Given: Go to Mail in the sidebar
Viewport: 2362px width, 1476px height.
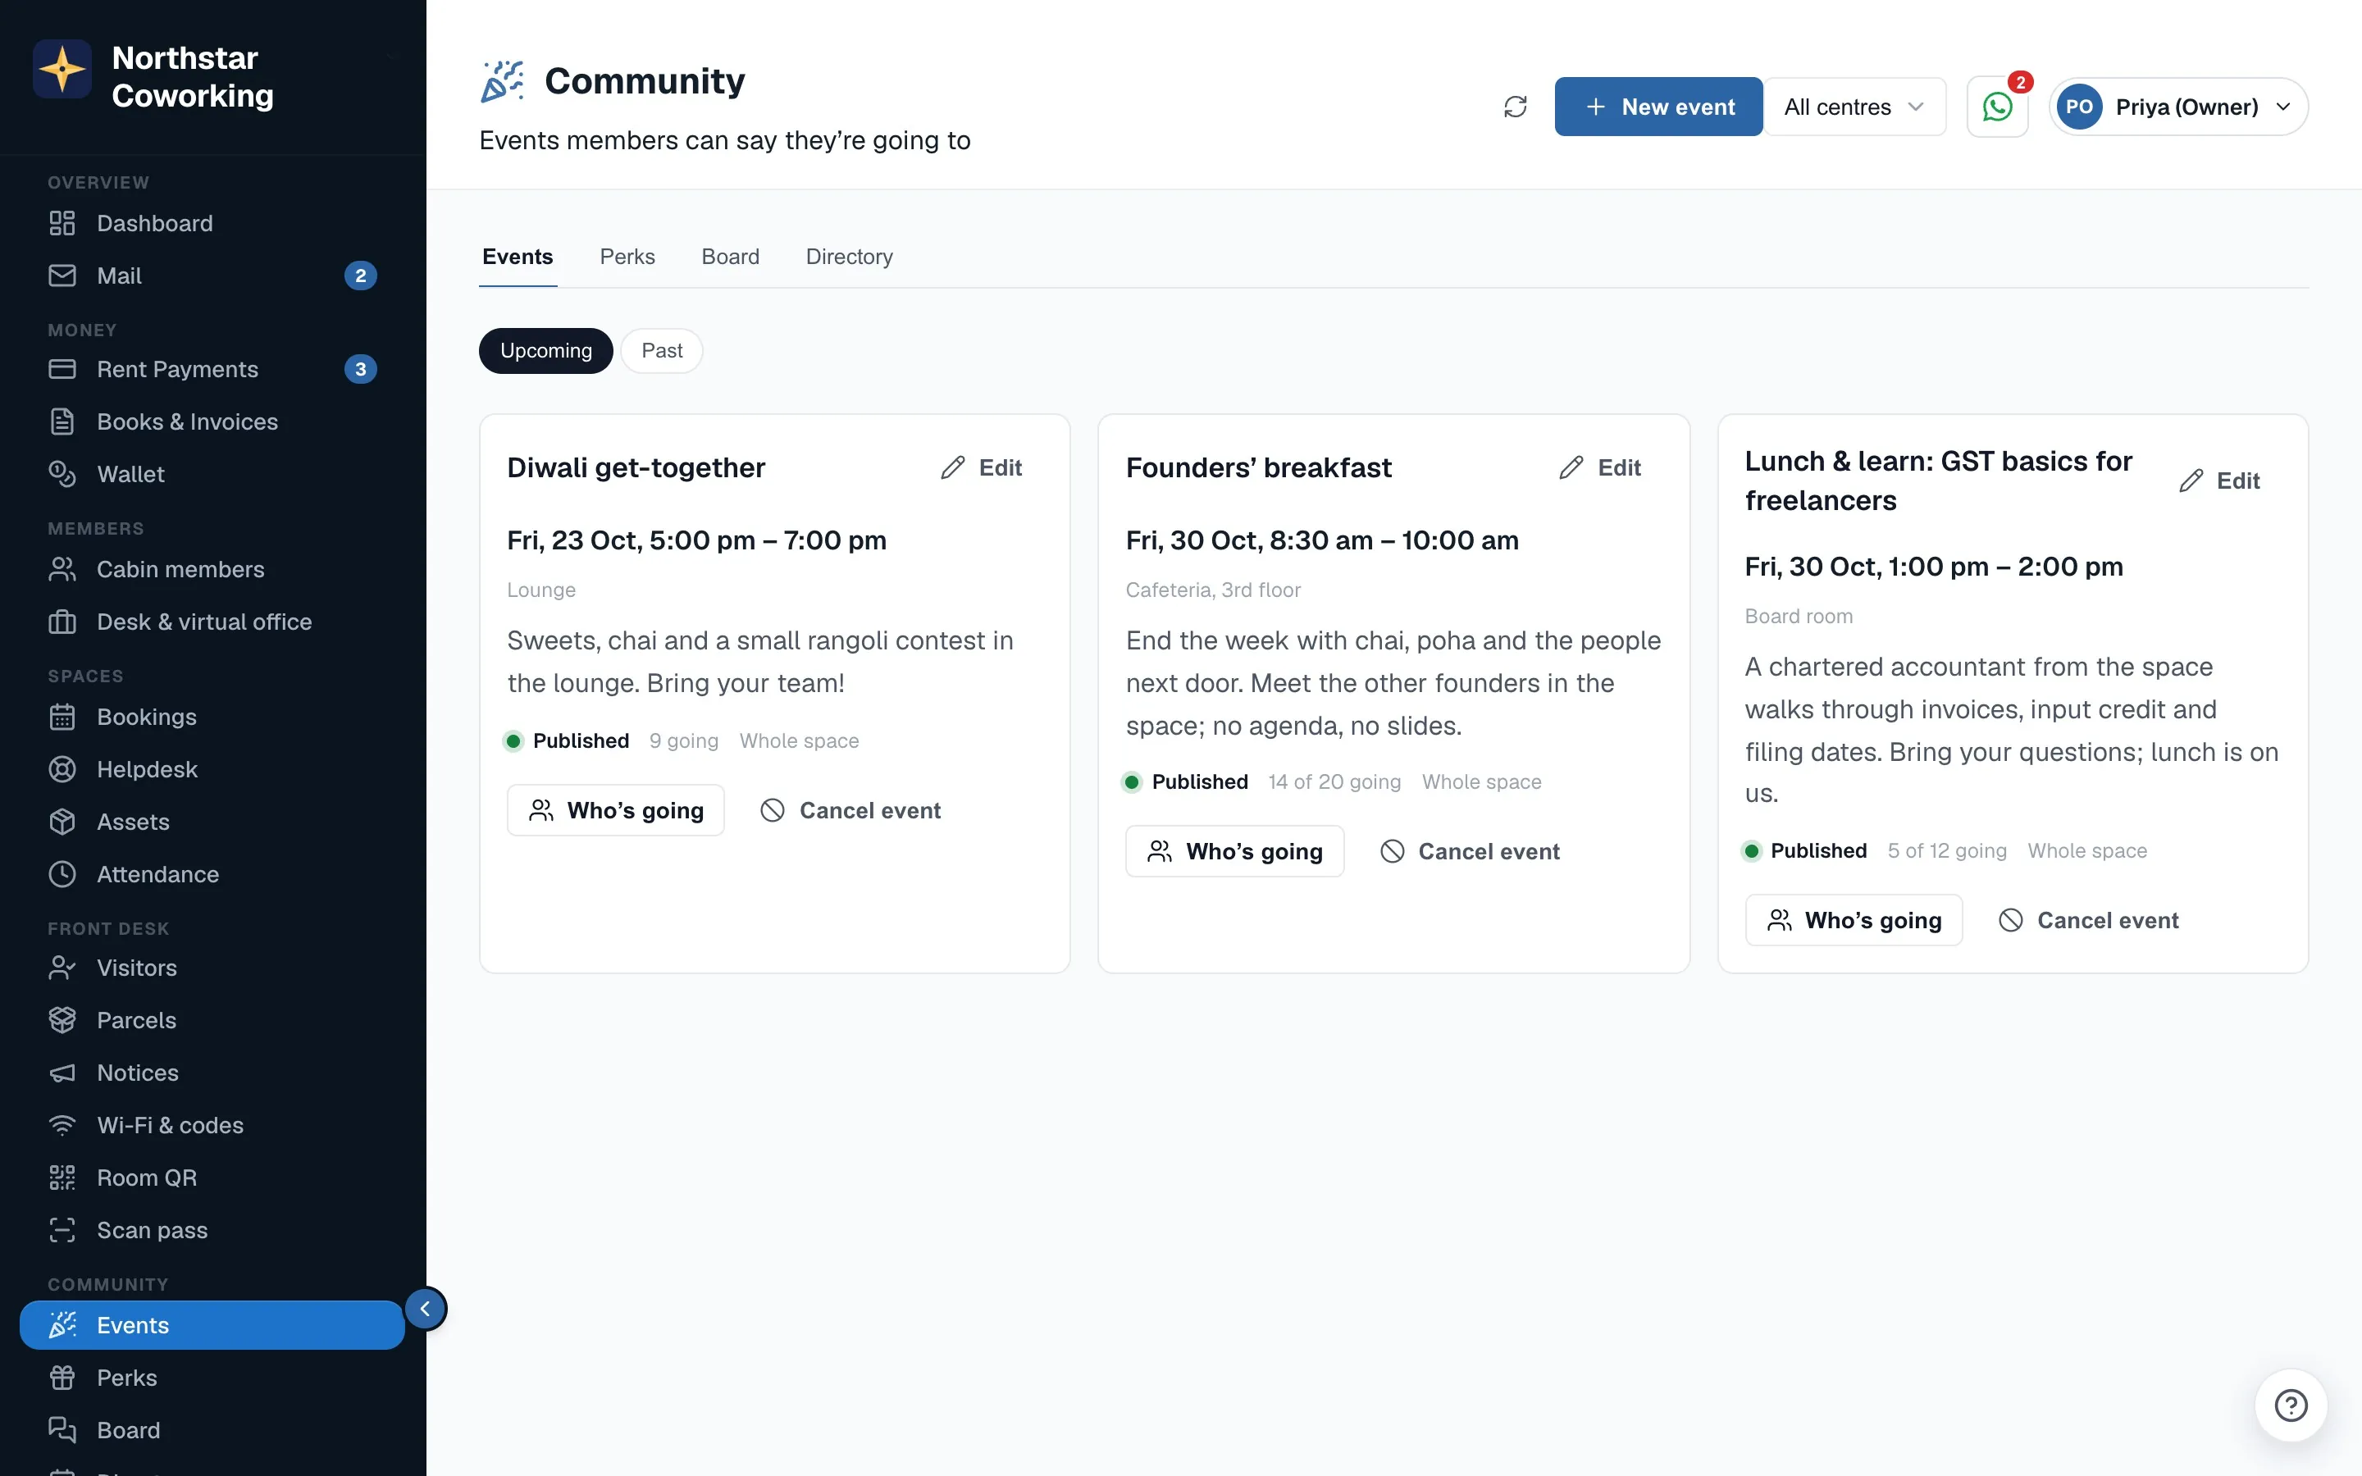Looking at the screenshot, I should point(212,276).
